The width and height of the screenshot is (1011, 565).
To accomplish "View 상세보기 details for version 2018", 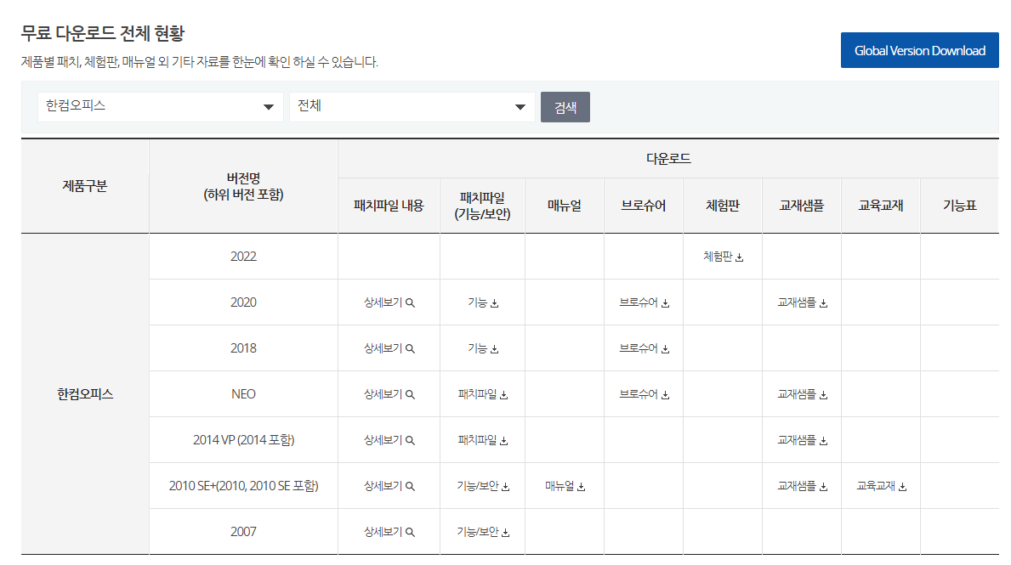I will 389,347.
